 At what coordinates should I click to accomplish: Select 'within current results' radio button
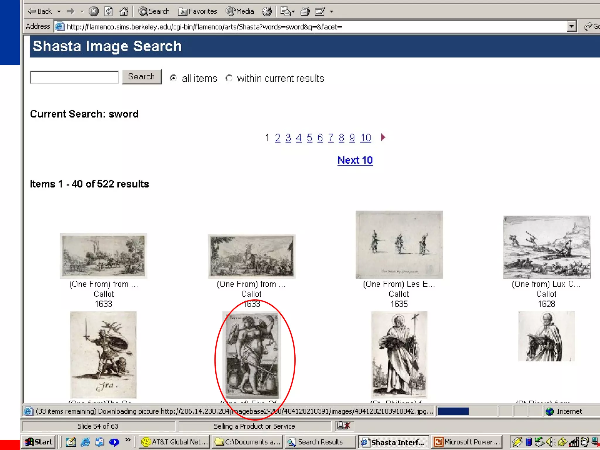pos(229,78)
